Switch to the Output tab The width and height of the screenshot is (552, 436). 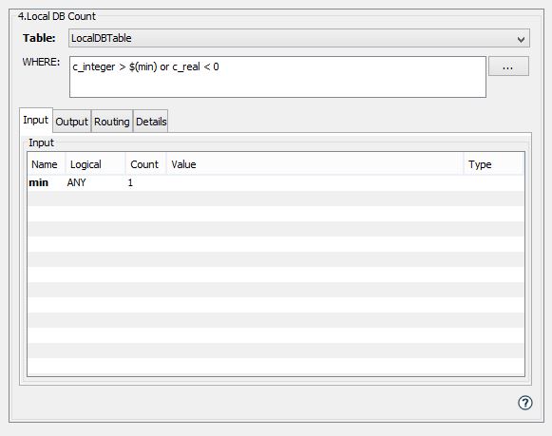tap(72, 122)
